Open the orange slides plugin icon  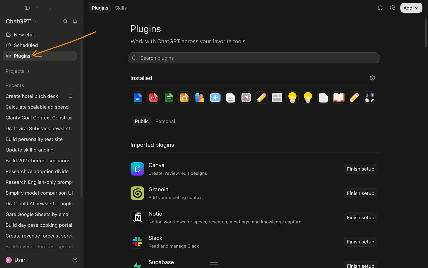[x=184, y=97]
